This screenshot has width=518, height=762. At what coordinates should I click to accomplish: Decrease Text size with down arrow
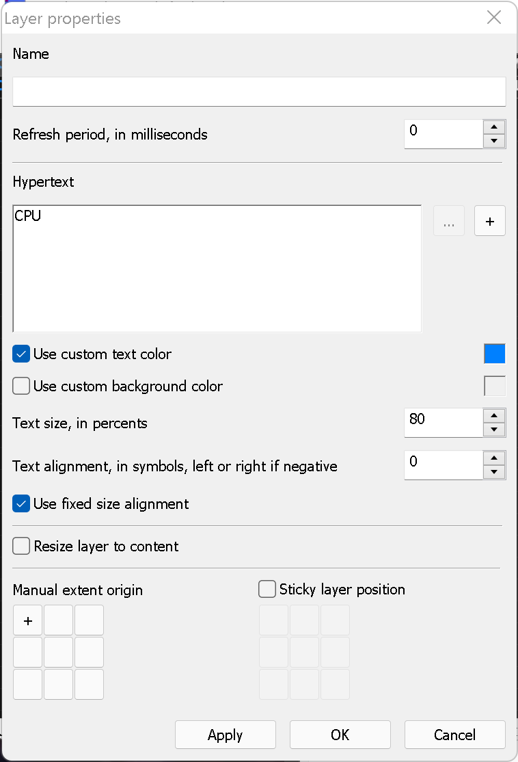point(494,430)
